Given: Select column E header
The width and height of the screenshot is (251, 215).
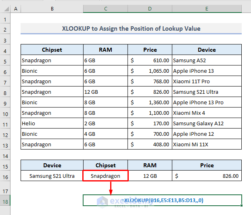Looking at the screenshot, I should [207, 8].
